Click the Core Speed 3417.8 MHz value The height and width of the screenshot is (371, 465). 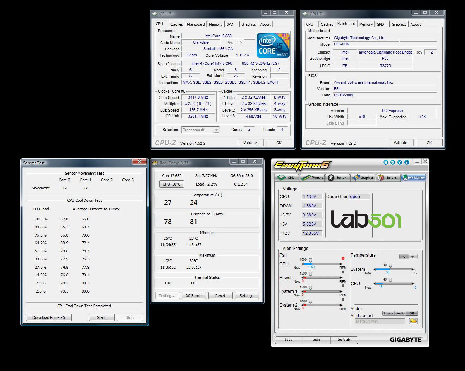point(198,98)
